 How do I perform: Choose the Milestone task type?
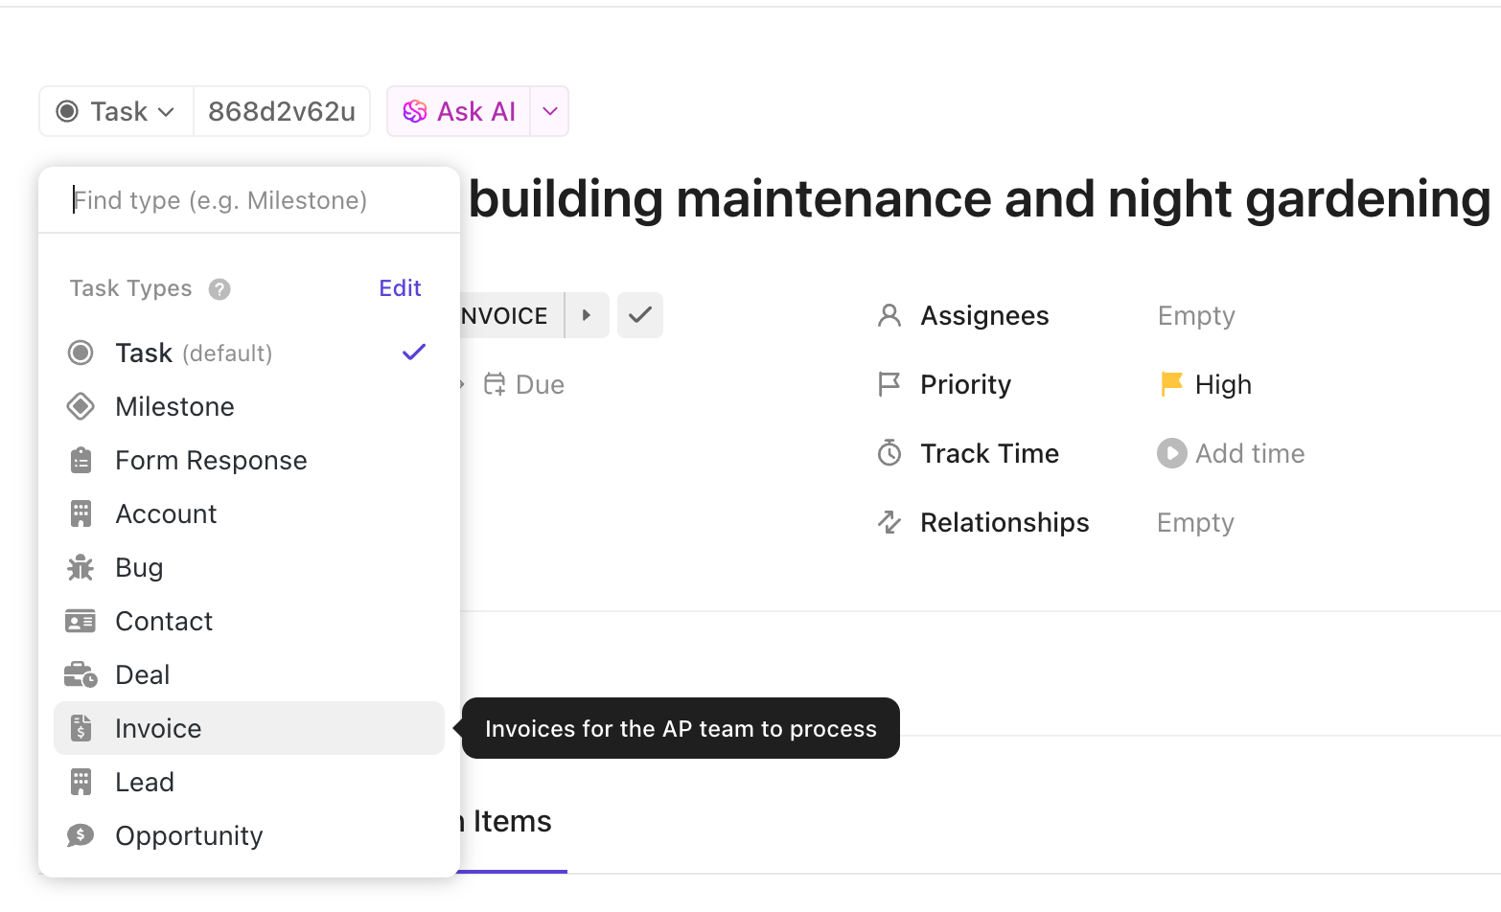tap(174, 407)
